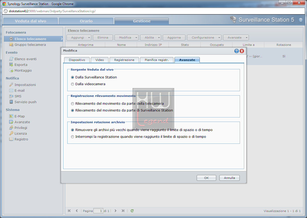Click the Licenza key icon
The width and height of the screenshot is (307, 218).
11,133
